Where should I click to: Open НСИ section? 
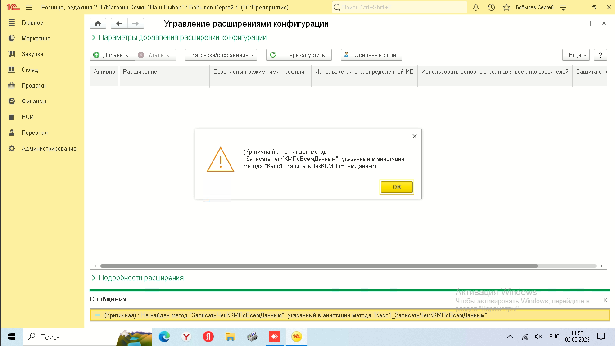27,117
